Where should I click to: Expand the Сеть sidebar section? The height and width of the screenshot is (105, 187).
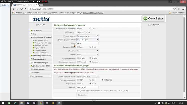[34, 34]
